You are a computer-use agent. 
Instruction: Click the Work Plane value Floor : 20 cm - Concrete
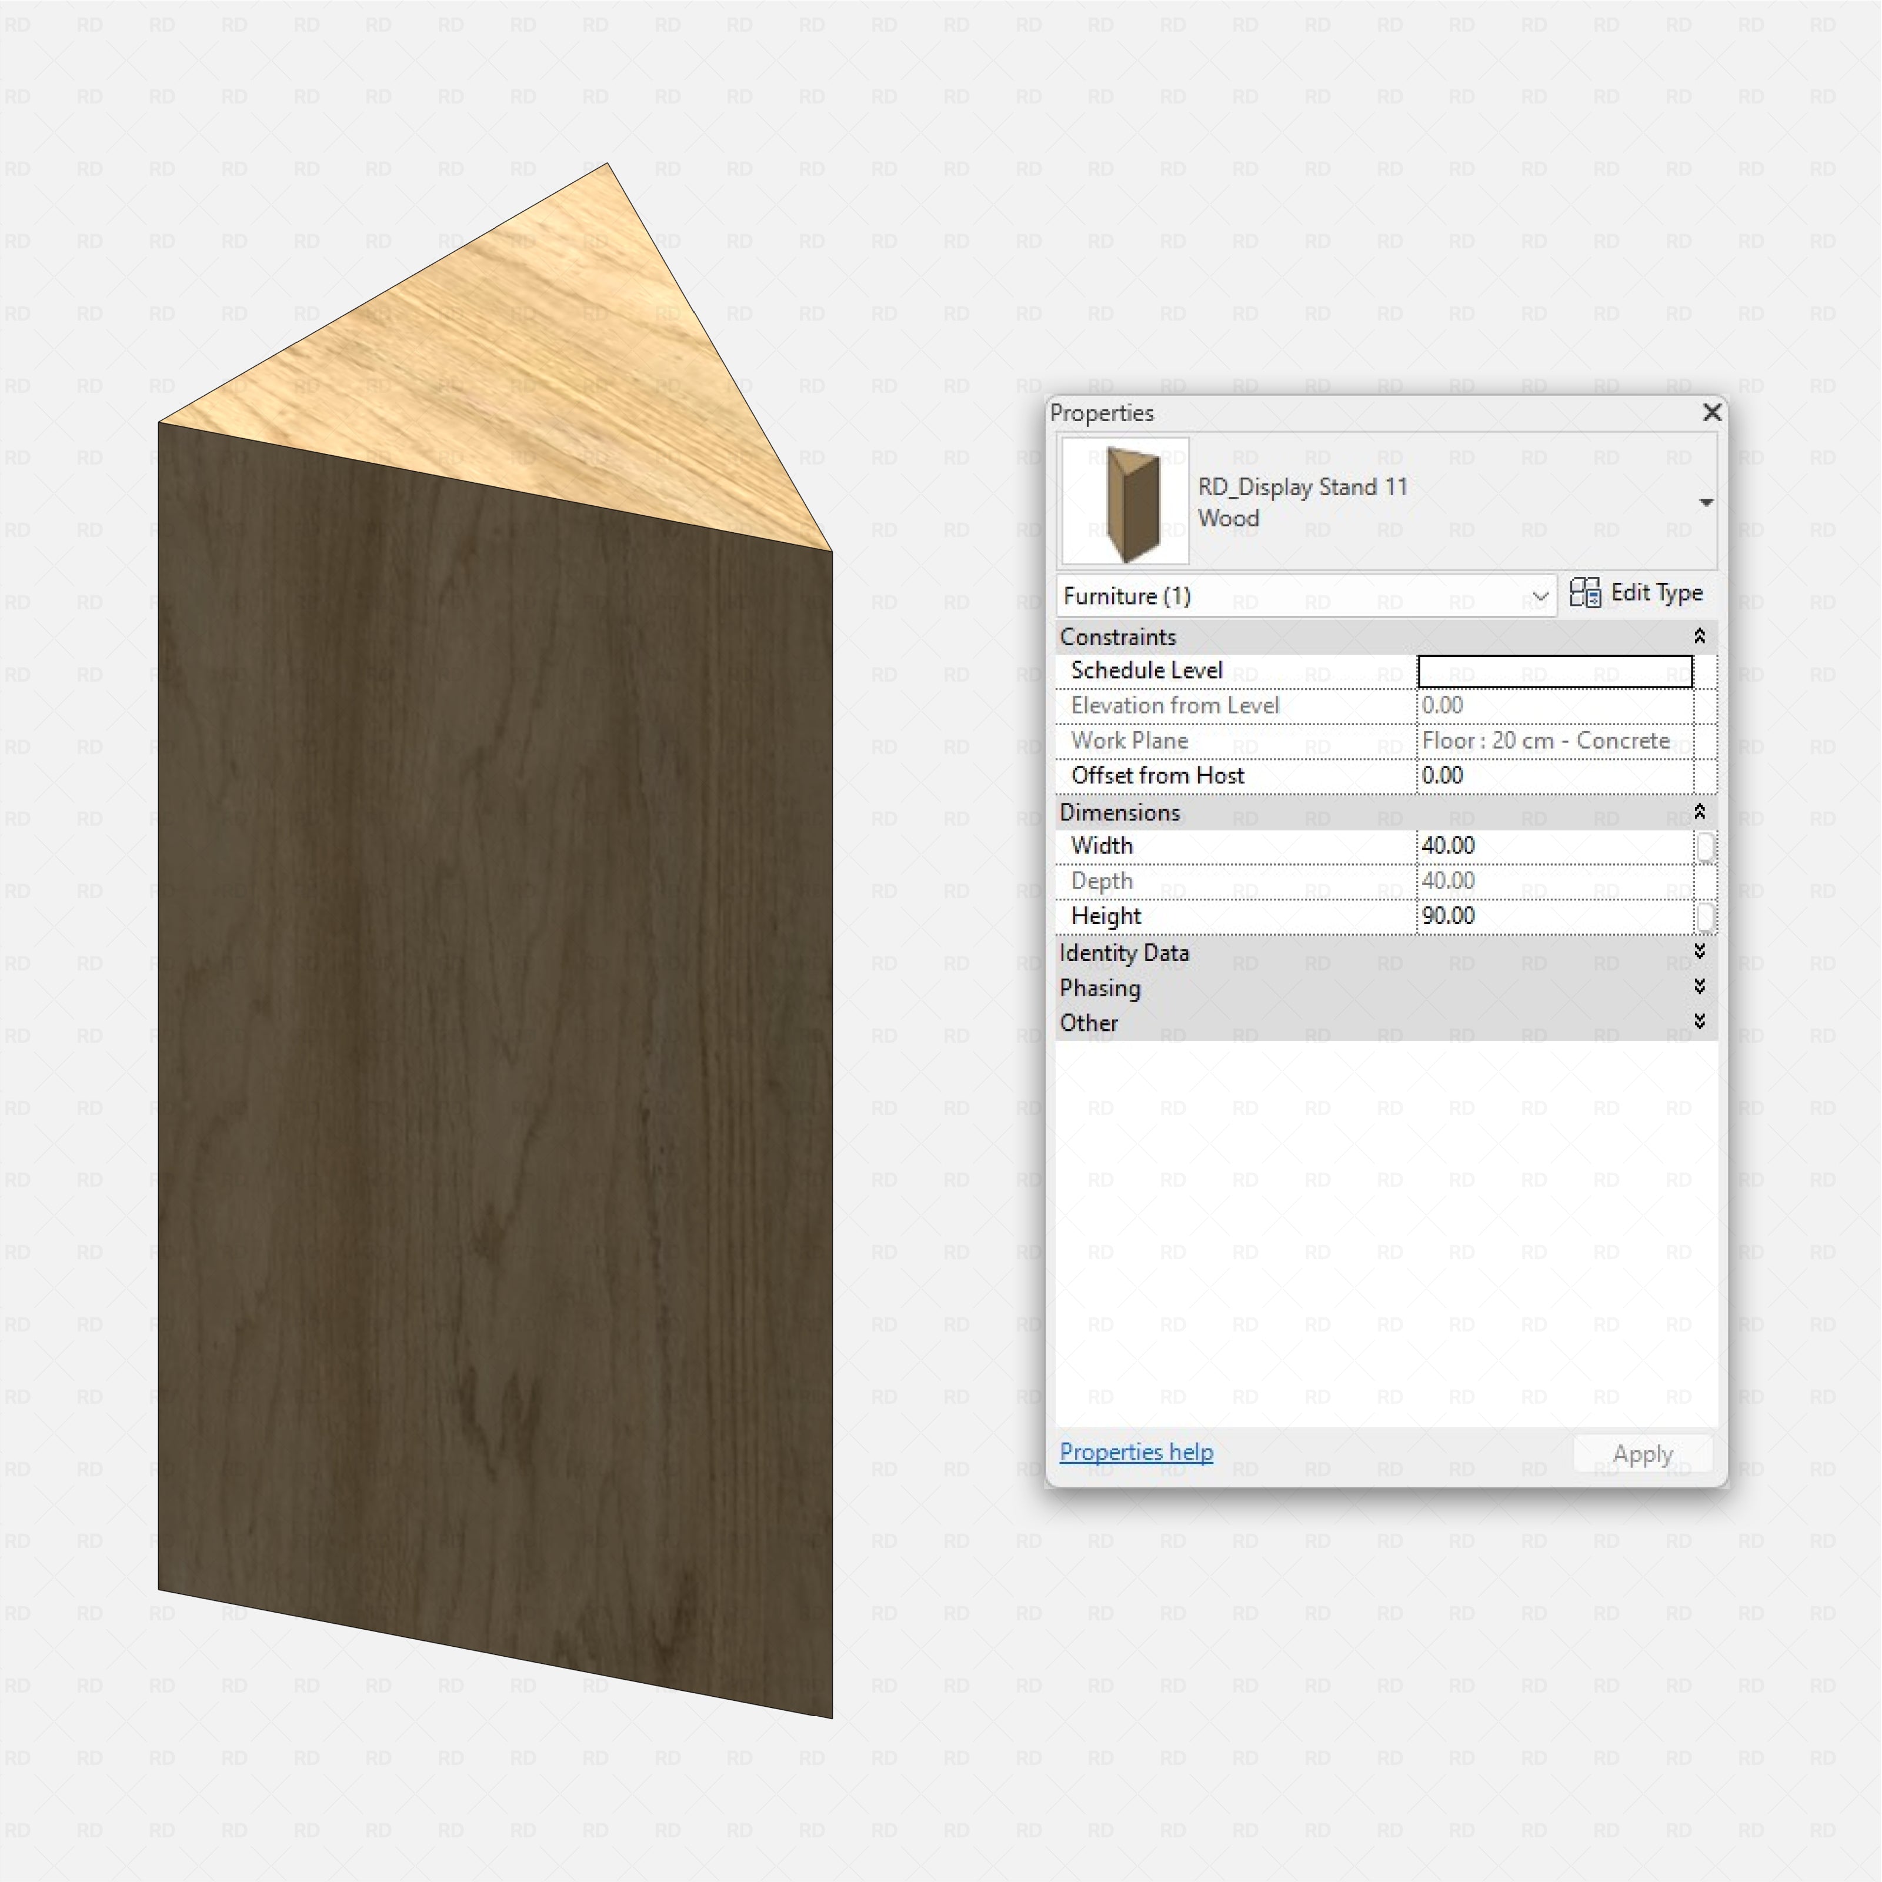(x=1554, y=740)
